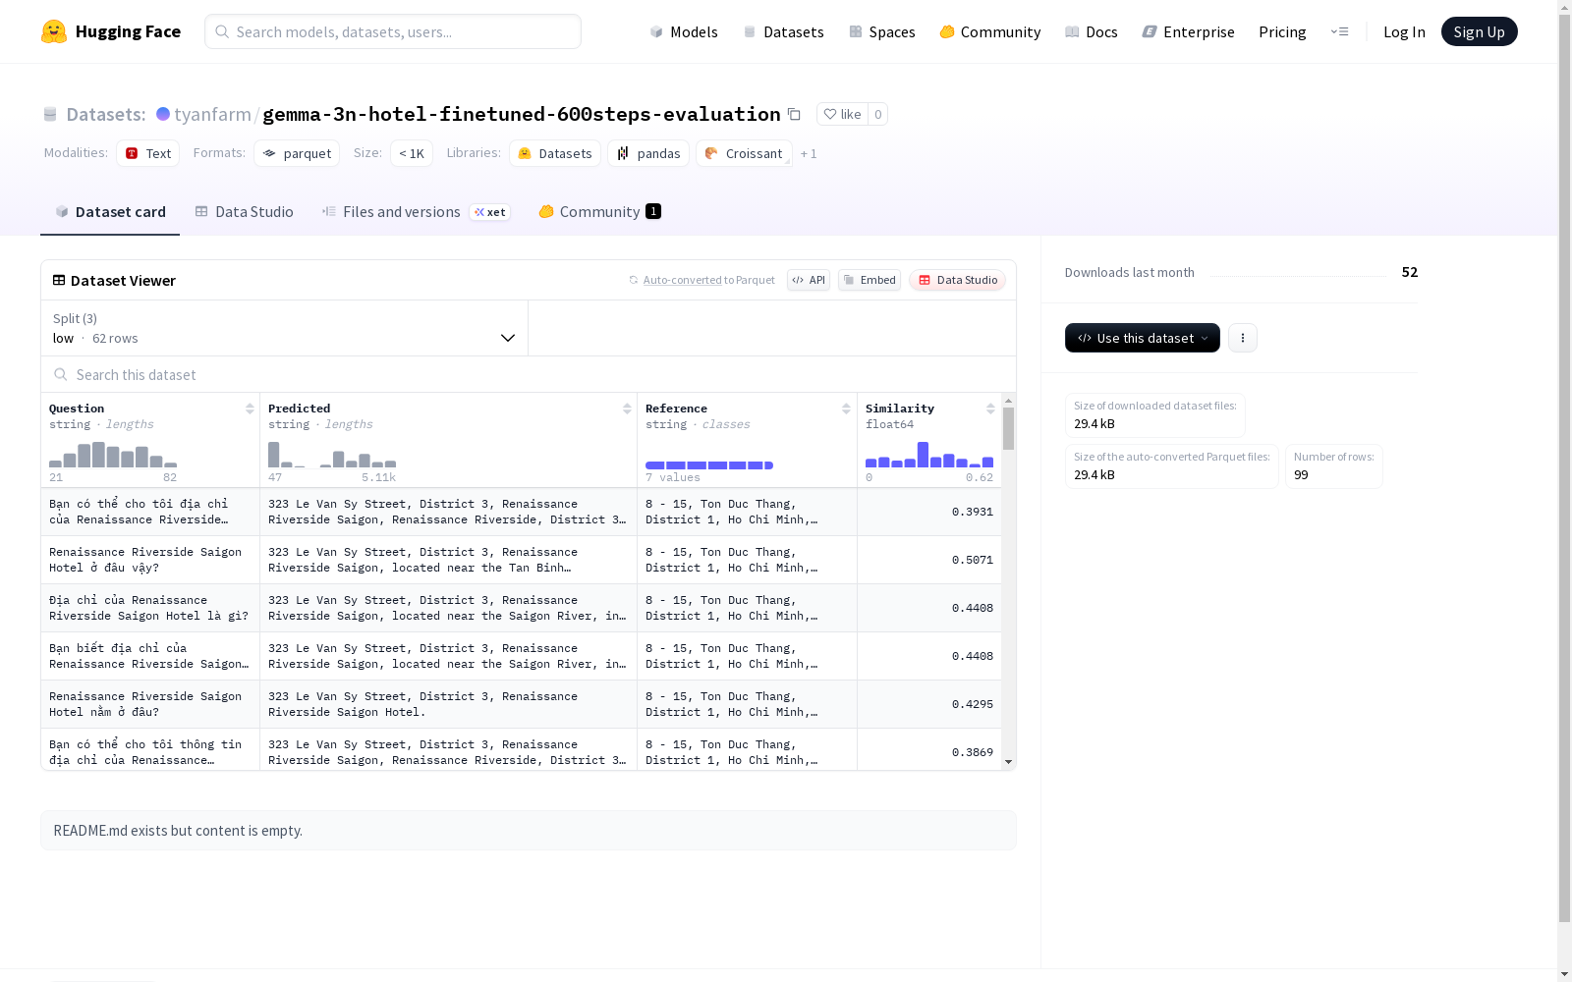Open the tyanfarm profile link
This screenshot has height=982, width=1572.
click(212, 114)
